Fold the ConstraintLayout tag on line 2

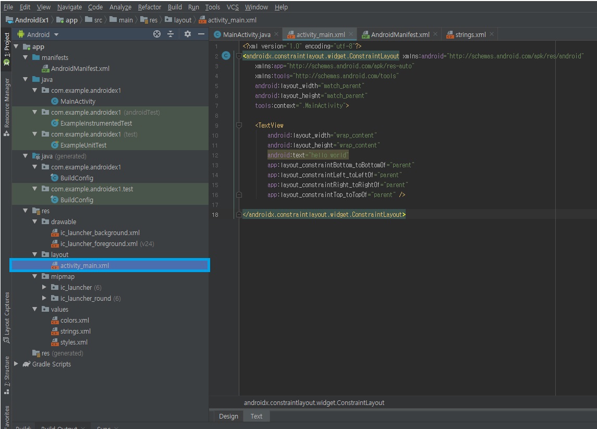point(239,56)
